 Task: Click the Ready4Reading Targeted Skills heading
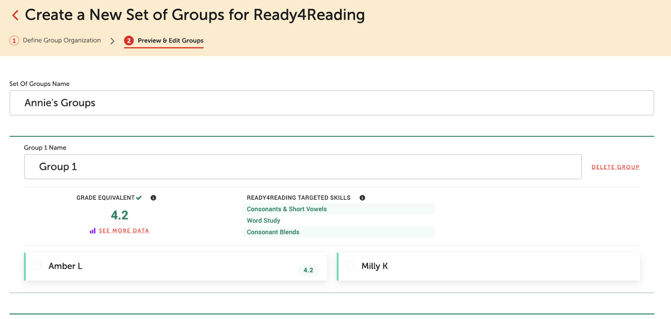(299, 198)
